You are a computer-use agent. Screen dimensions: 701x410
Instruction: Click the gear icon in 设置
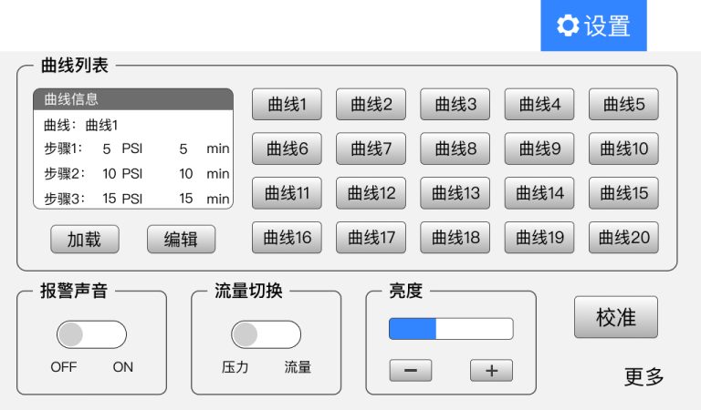(568, 26)
